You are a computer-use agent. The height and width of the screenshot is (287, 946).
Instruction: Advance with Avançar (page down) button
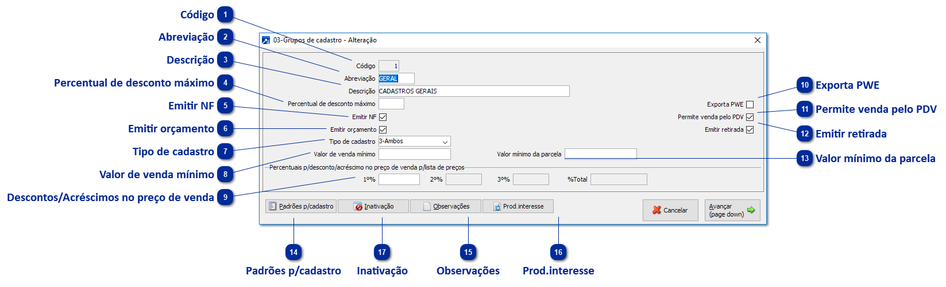click(732, 210)
